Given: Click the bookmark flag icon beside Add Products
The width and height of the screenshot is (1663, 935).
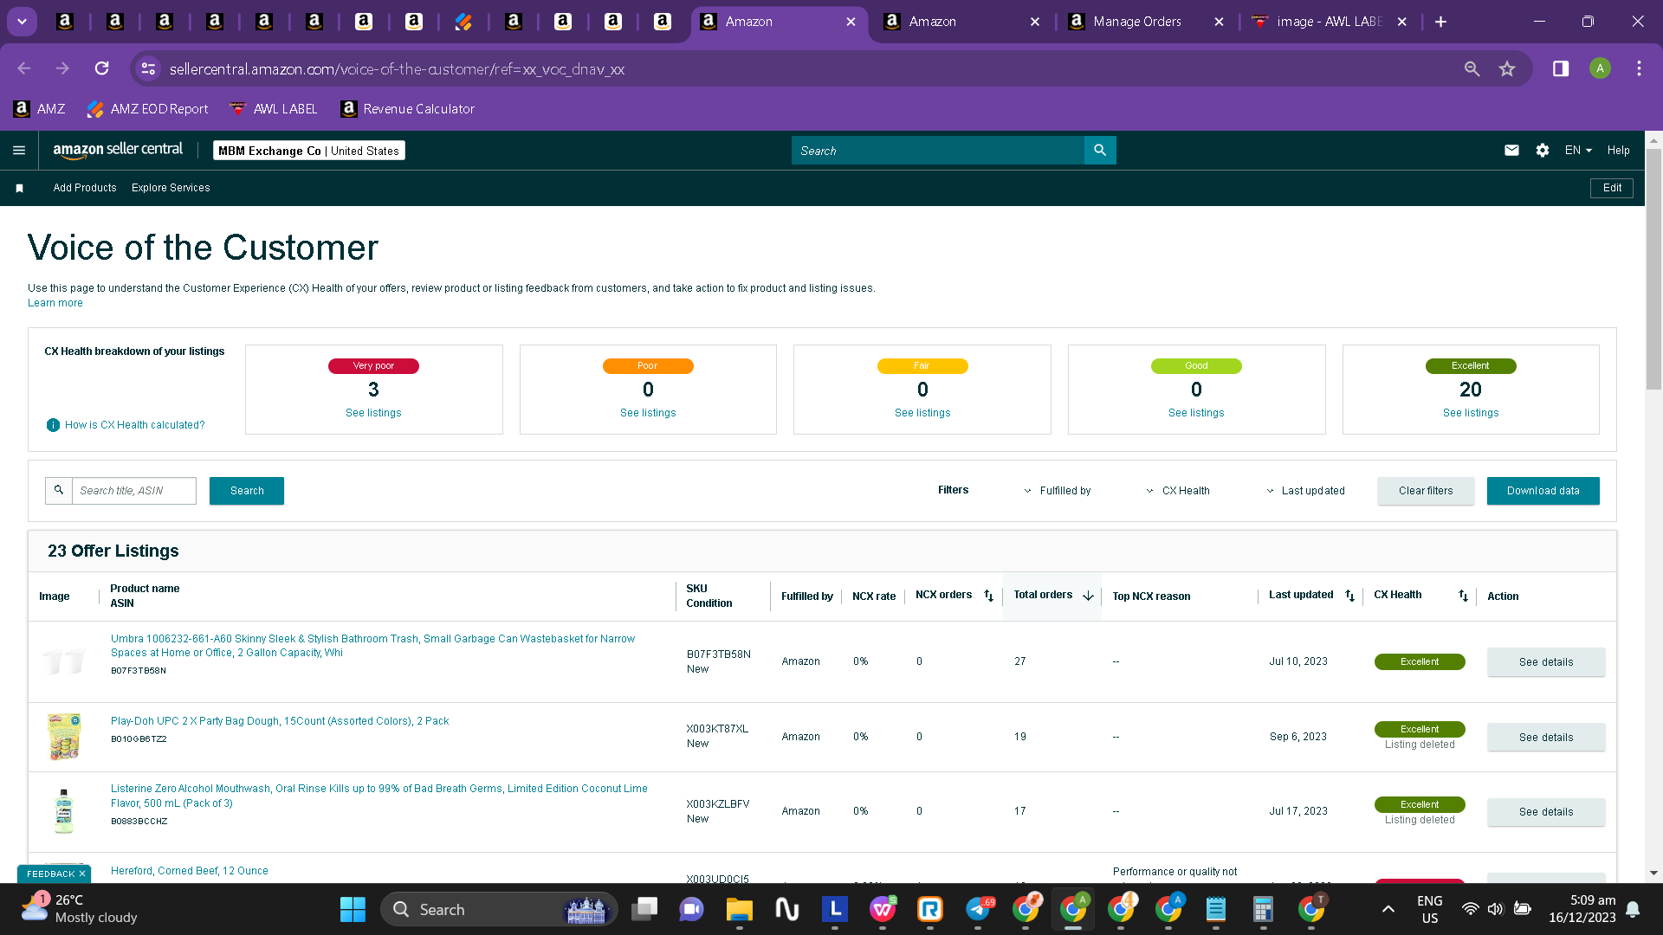Looking at the screenshot, I should pyautogui.click(x=19, y=188).
